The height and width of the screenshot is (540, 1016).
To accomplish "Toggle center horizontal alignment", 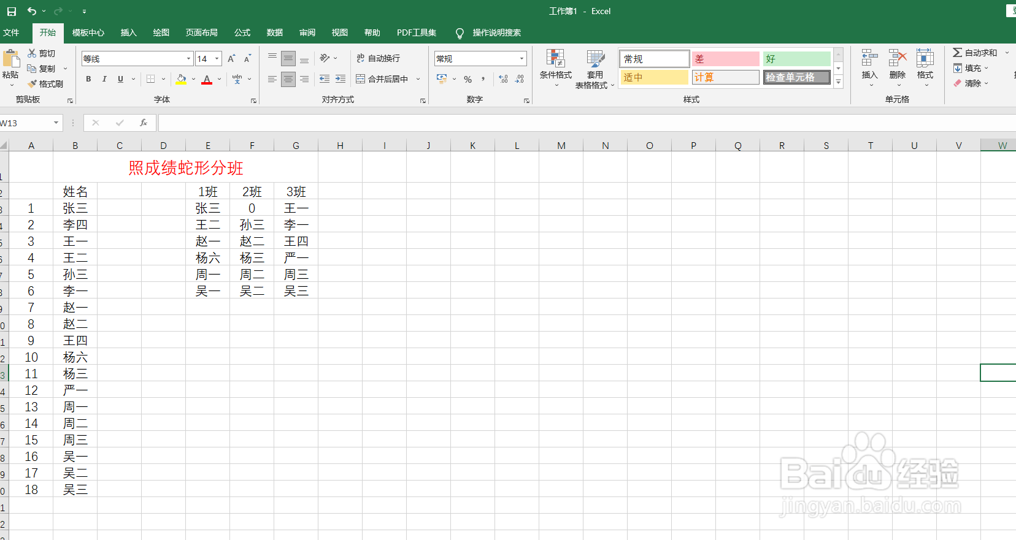I will pyautogui.click(x=288, y=79).
